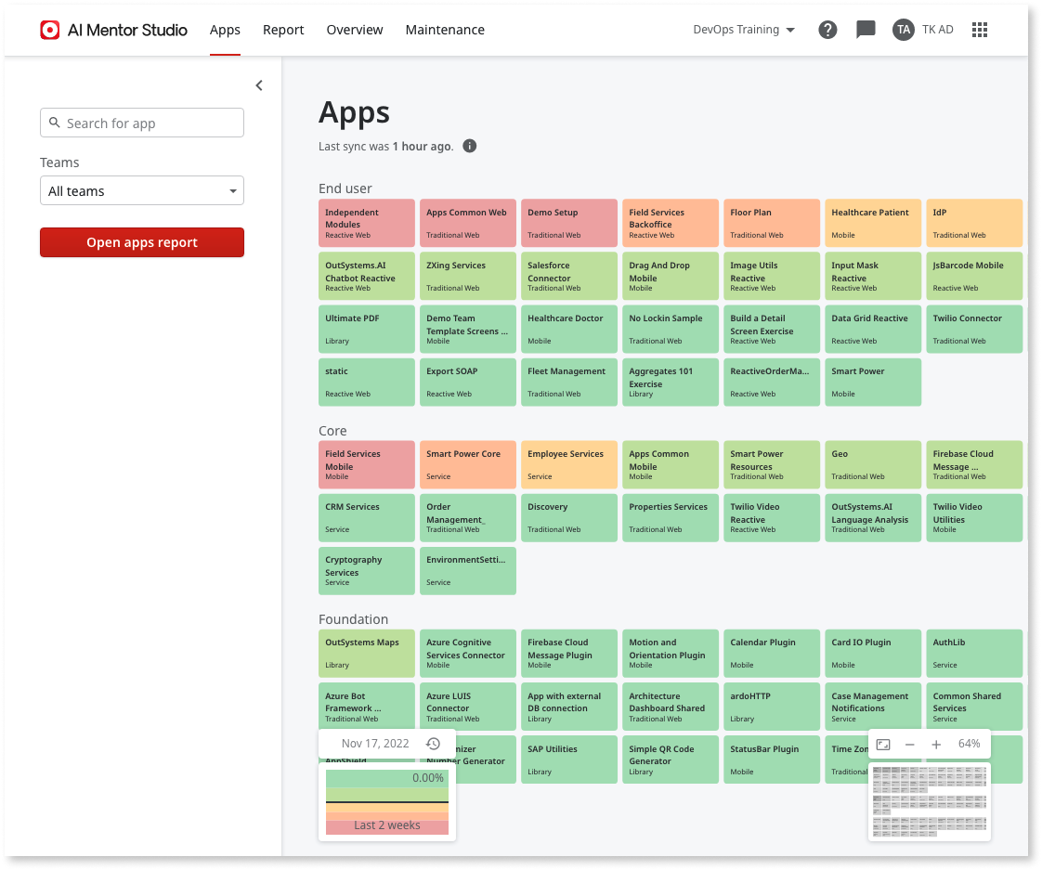Open the app launcher grid icon
The width and height of the screenshot is (1042, 870).
tap(980, 29)
